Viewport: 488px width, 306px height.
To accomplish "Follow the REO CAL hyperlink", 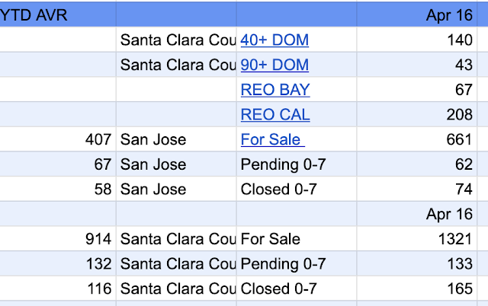I will 275,115.
